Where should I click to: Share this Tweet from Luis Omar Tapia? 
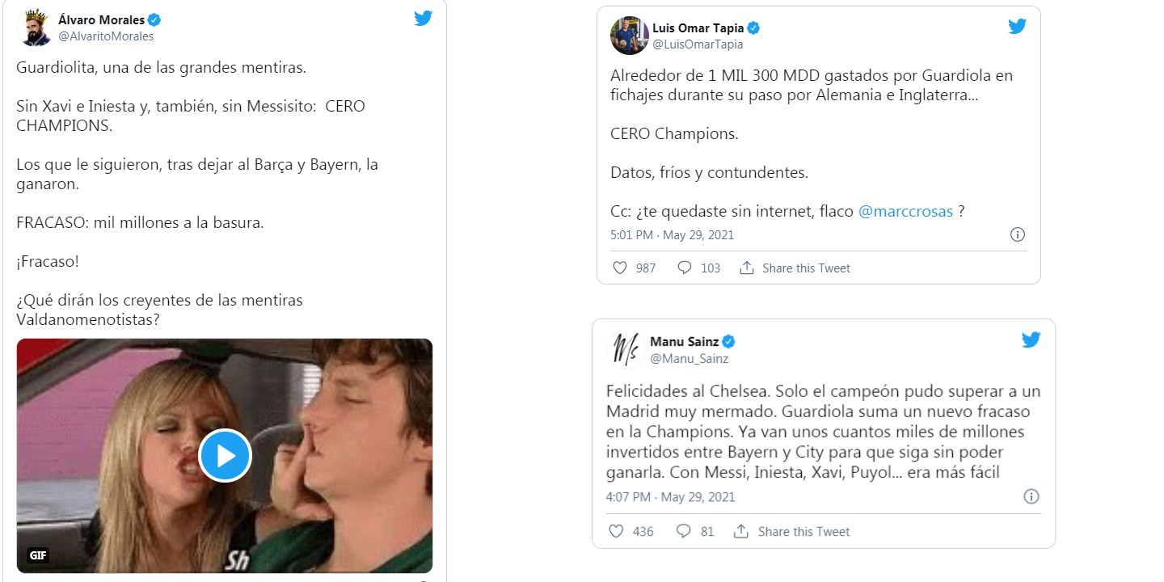[795, 268]
